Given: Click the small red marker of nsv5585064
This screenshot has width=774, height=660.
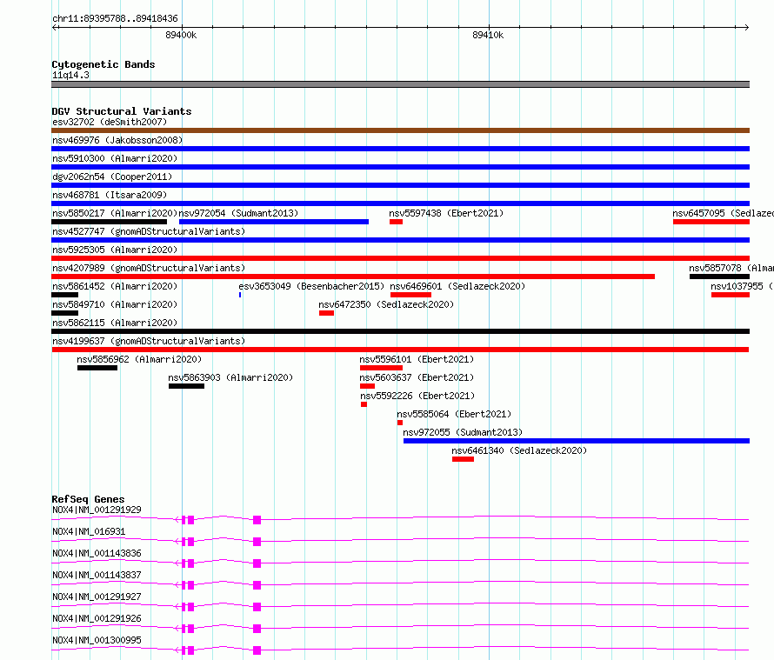Looking at the screenshot, I should tap(400, 423).
